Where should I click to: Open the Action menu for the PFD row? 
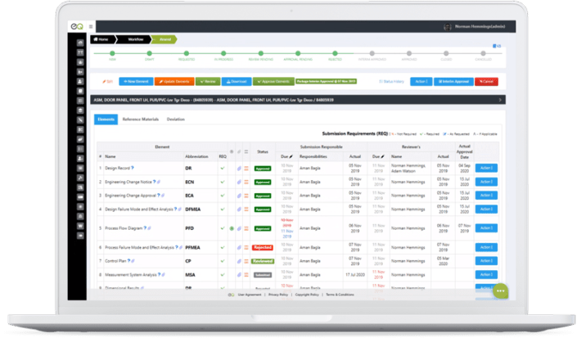pyautogui.click(x=486, y=228)
